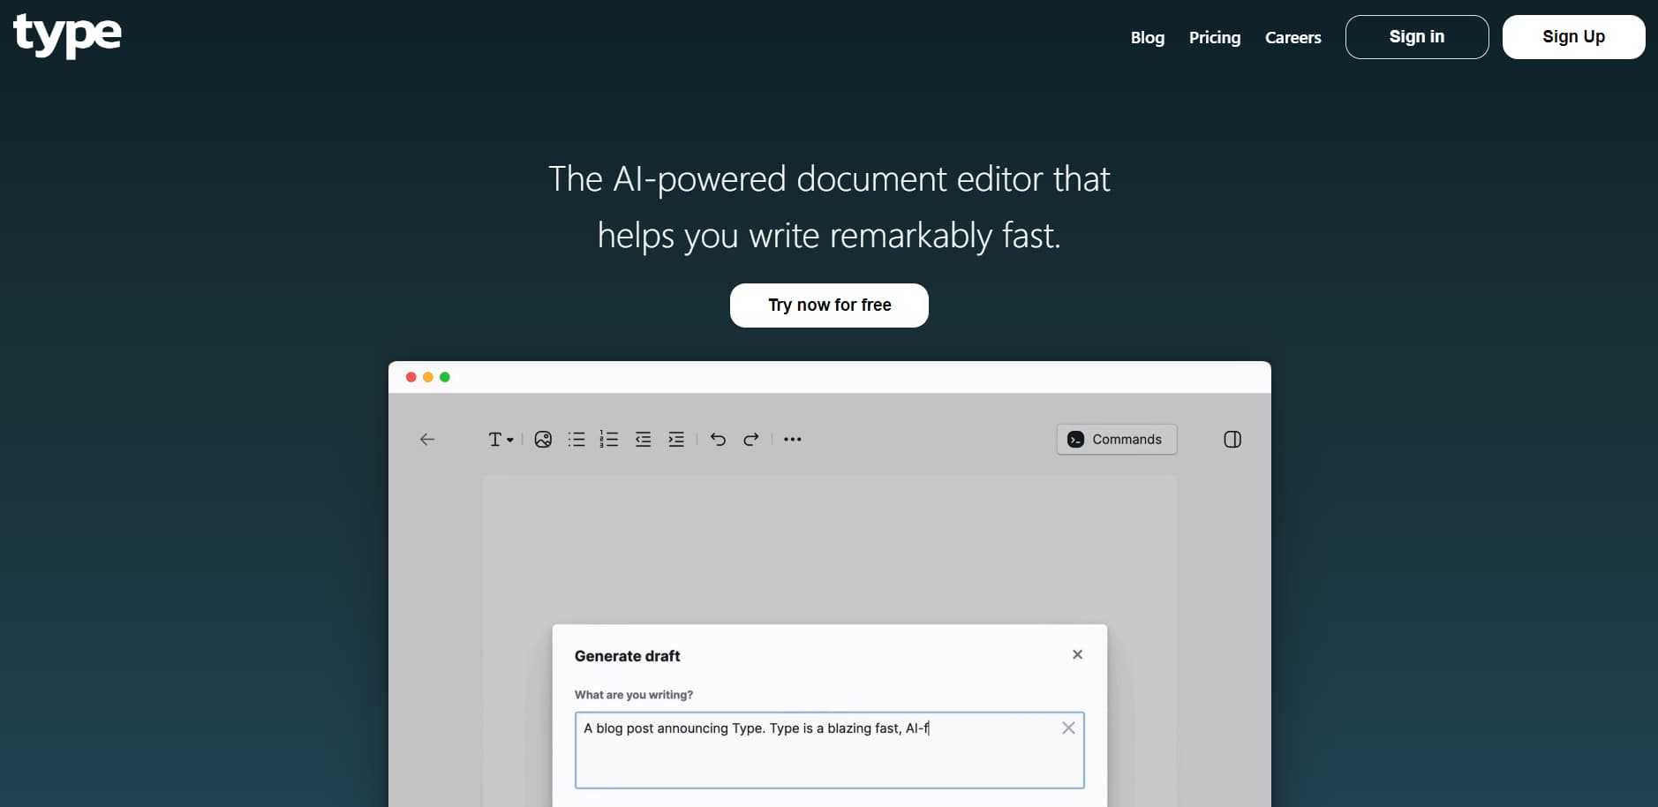Viewport: 1658px width, 807px height.
Task: Go to the Pricing page
Action: tap(1214, 37)
